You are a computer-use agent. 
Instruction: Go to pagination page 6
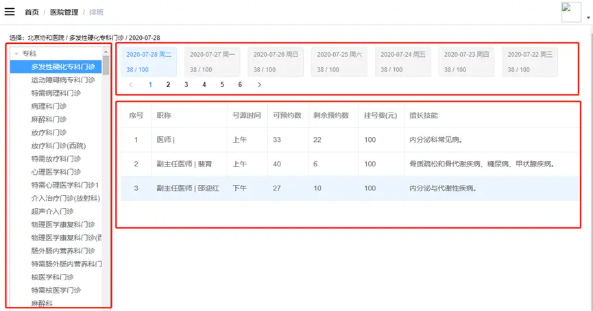pyautogui.click(x=240, y=85)
